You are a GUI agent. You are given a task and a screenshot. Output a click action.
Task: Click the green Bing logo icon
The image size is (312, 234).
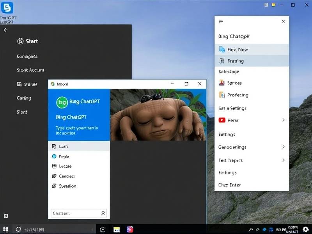pos(62,102)
